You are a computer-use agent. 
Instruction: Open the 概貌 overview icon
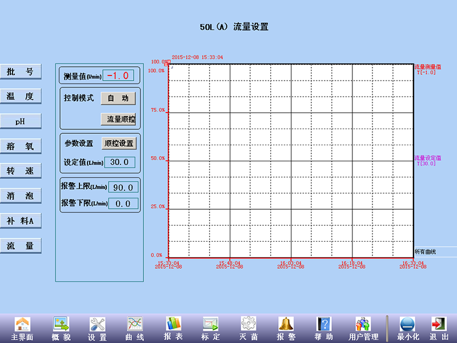point(61,324)
